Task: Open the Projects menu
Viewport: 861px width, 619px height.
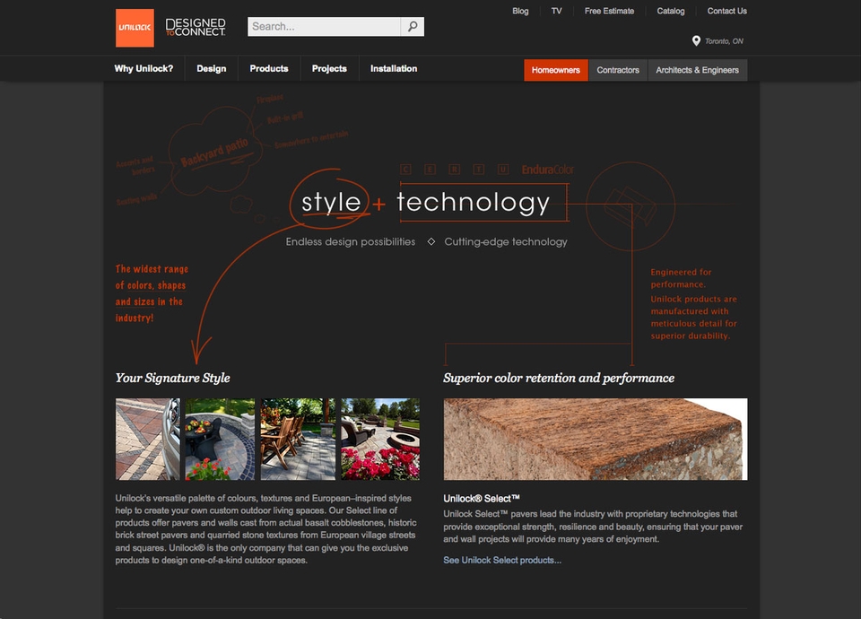Action: coord(329,69)
